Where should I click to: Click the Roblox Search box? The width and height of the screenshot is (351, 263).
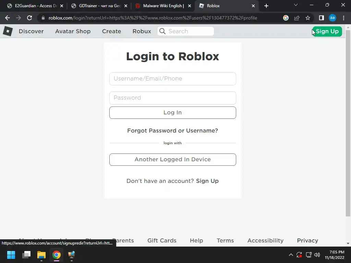tap(185, 31)
